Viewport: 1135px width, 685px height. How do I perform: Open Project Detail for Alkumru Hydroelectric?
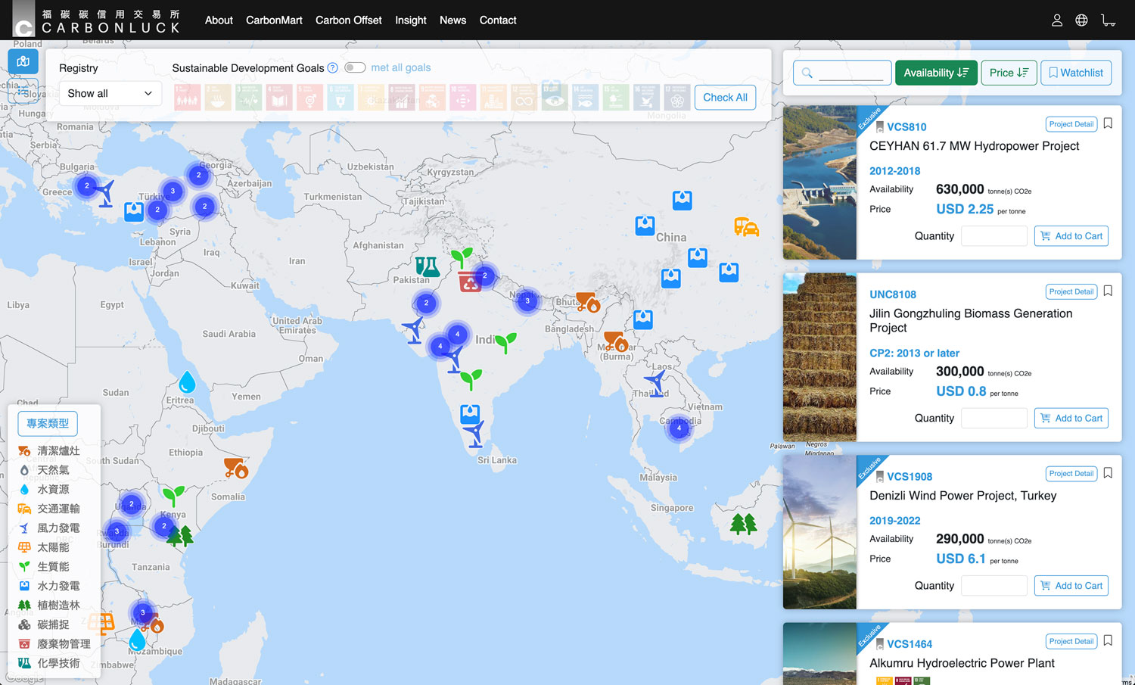(1071, 641)
